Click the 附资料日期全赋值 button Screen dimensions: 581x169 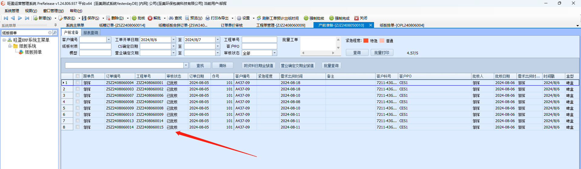pyautogui.click(x=259, y=66)
